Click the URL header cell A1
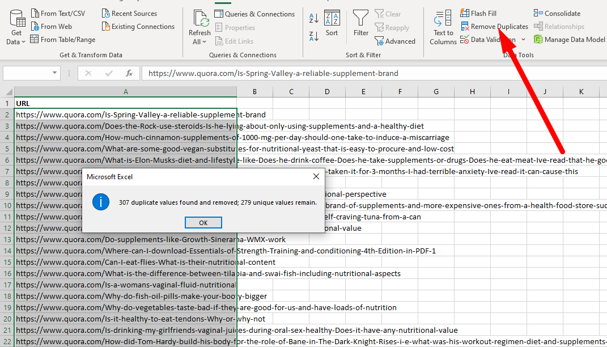 tap(125, 103)
